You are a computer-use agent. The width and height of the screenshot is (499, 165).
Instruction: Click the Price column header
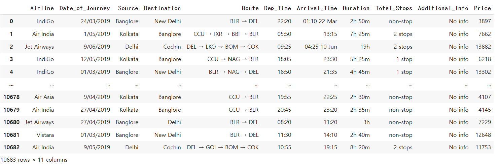[x=483, y=8]
